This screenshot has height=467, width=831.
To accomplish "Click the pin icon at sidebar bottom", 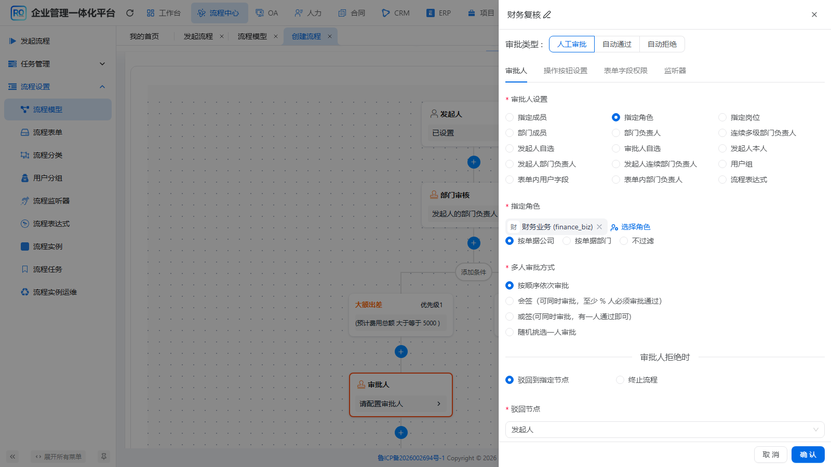I will click(x=104, y=457).
